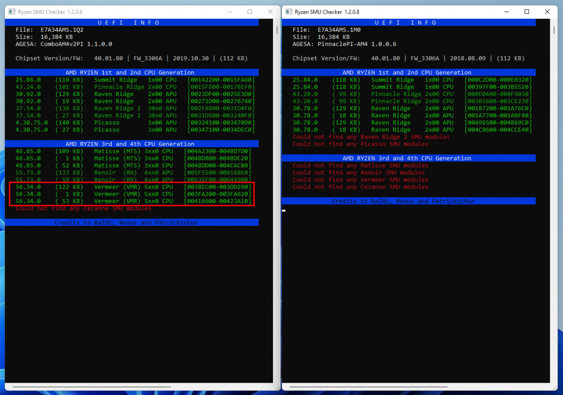Click Vermeer address [003FA200-003FA620]
This screenshot has height=395, width=563.
(x=218, y=194)
